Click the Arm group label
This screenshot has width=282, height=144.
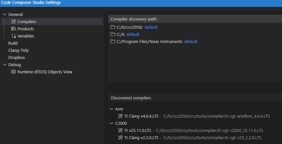pos(119,109)
